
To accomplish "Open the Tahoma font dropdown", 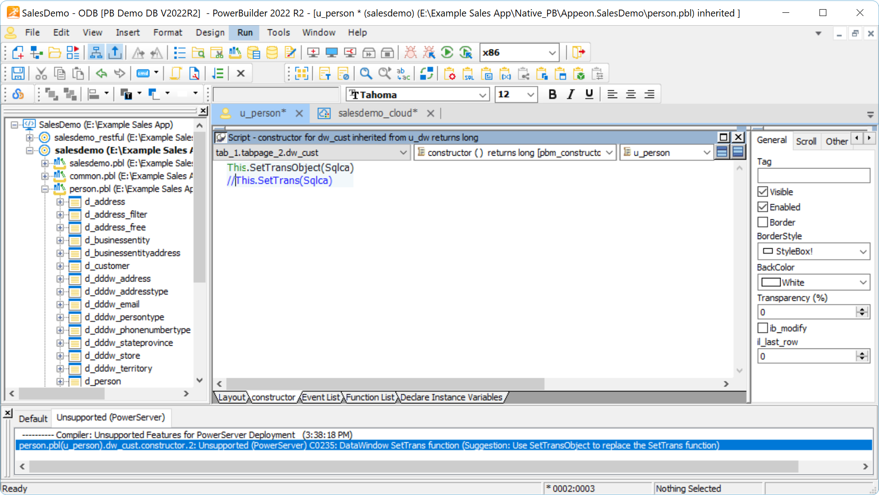I will (x=483, y=95).
